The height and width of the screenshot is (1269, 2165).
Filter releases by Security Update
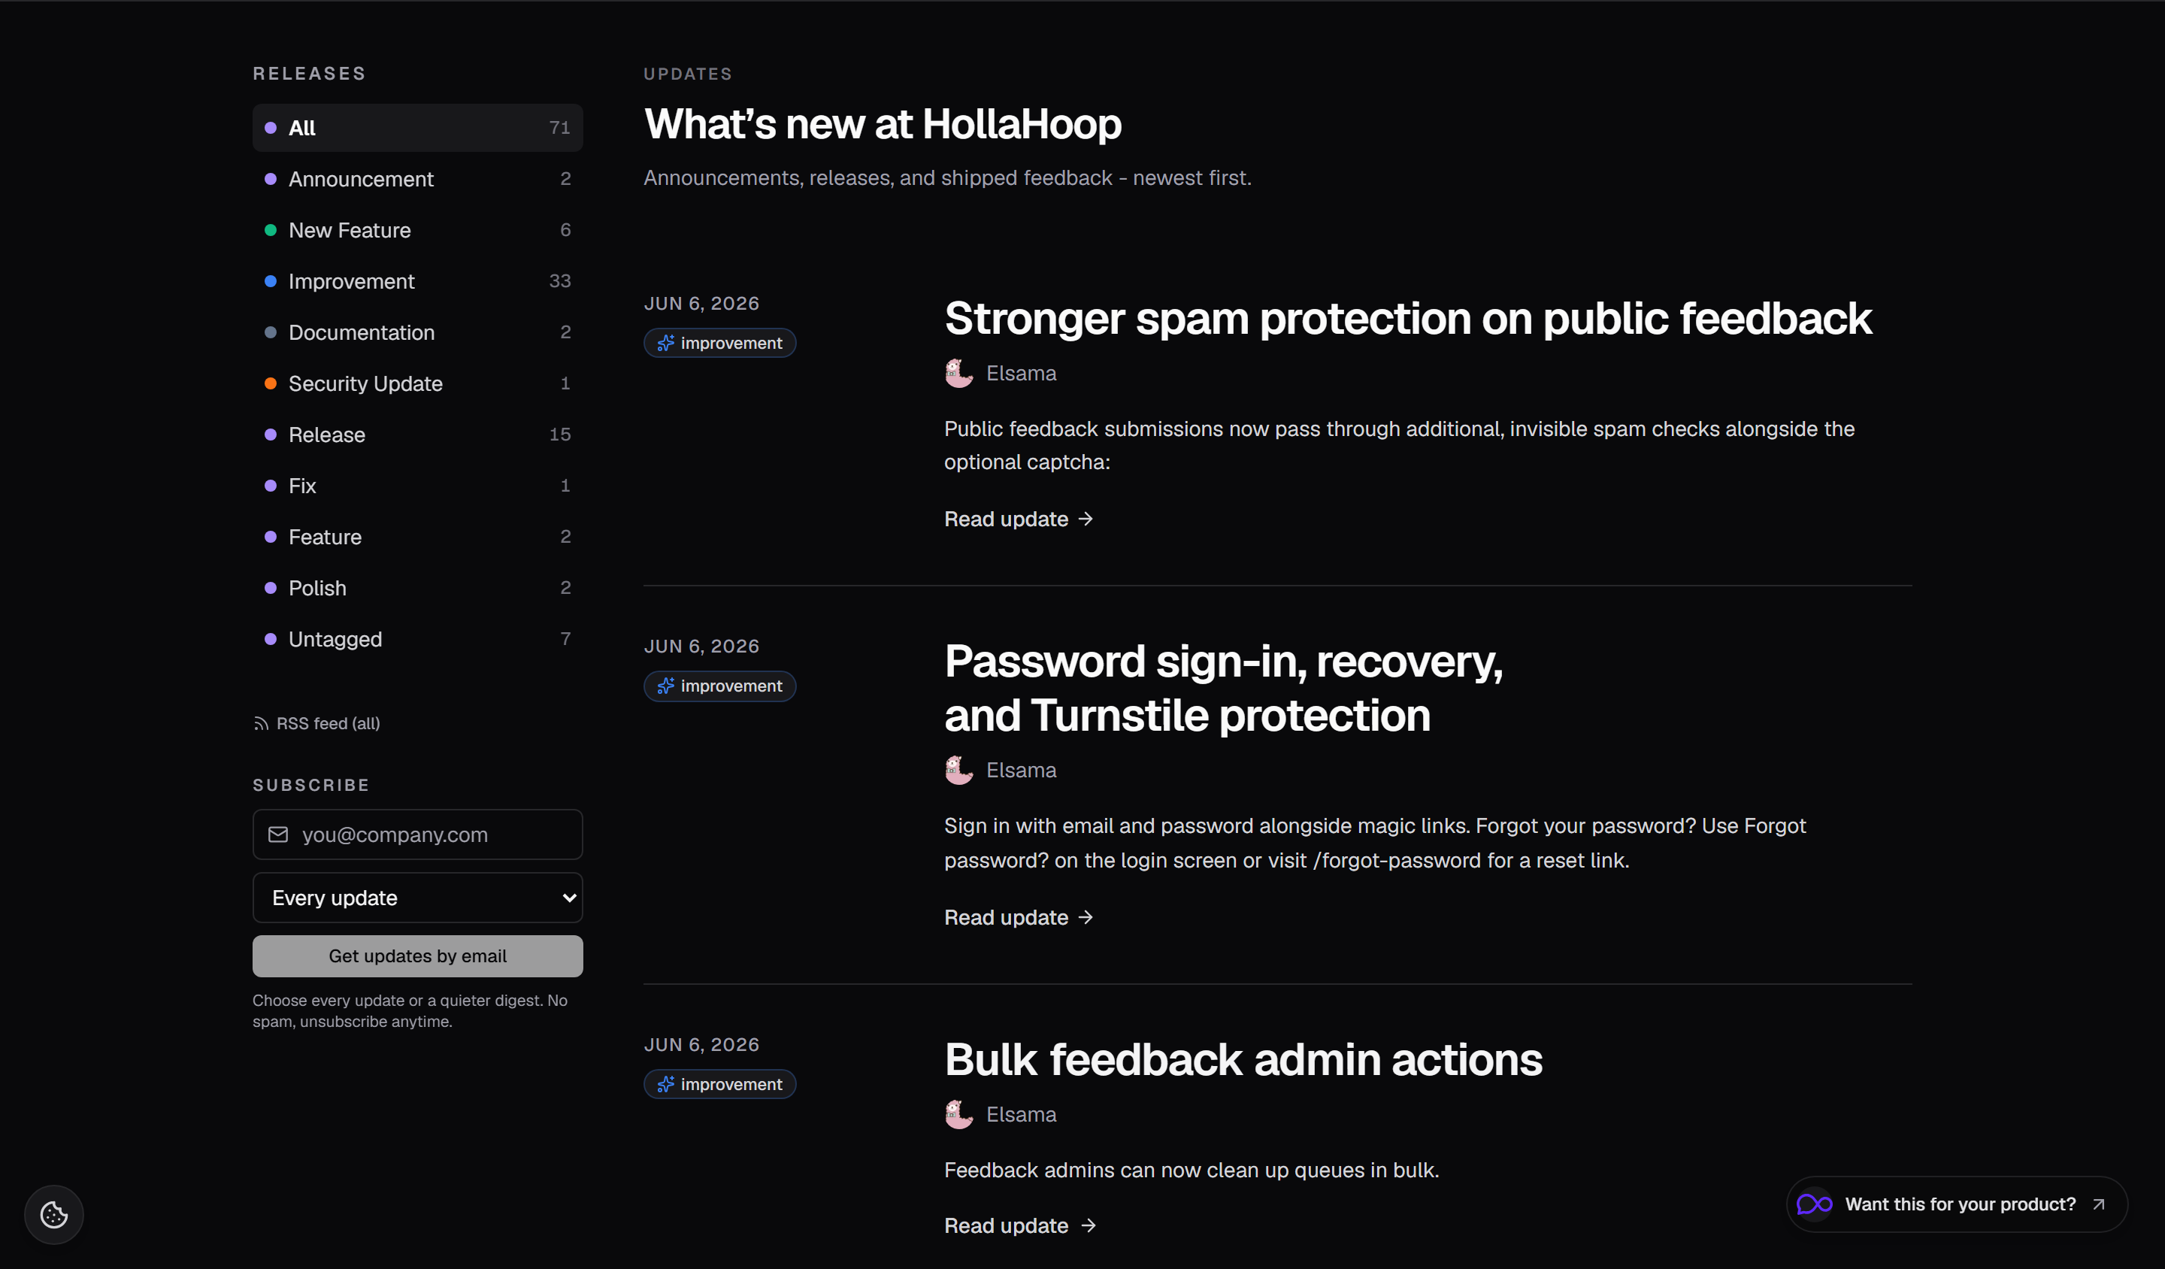click(417, 383)
